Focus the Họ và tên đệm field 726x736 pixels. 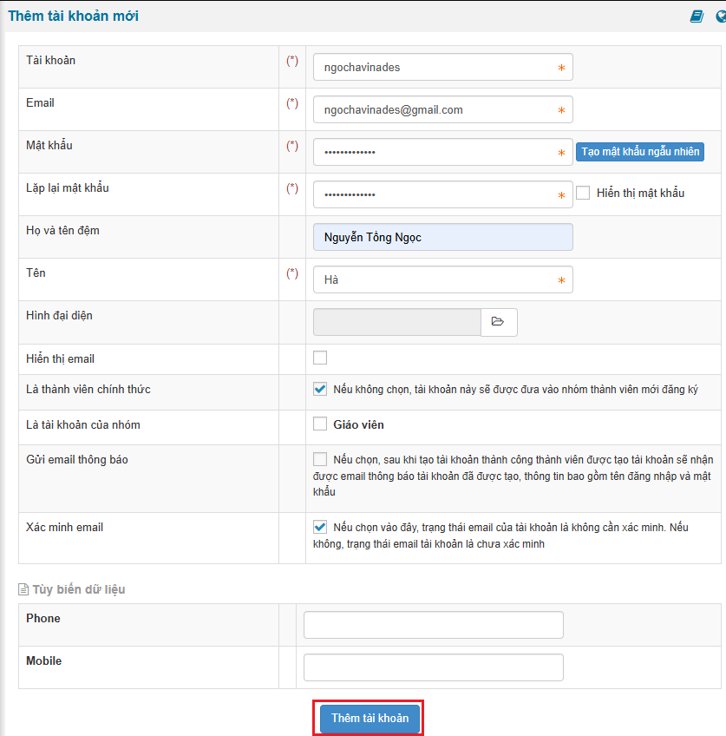(442, 237)
